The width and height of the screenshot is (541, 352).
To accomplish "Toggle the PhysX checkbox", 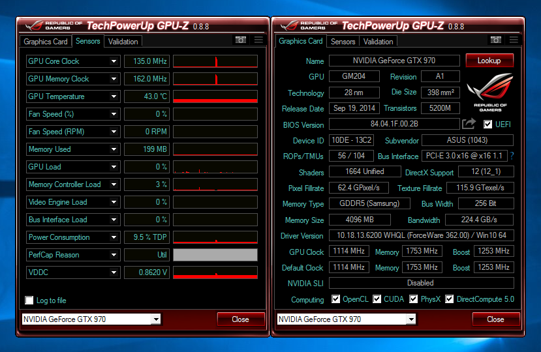I will (413, 299).
